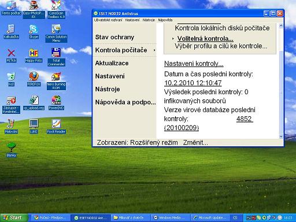Open Aktualizace section in sidebar
The height and width of the screenshot is (222, 296).
point(112,63)
